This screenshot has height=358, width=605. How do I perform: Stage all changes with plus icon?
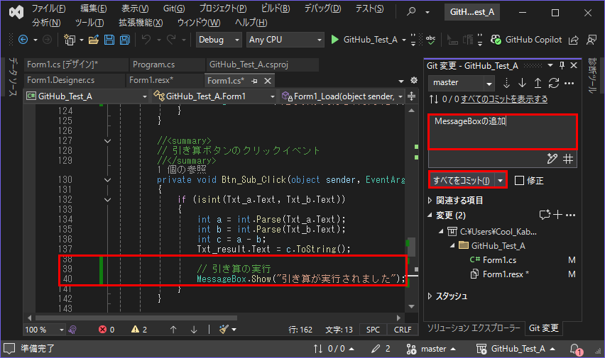[x=557, y=215]
